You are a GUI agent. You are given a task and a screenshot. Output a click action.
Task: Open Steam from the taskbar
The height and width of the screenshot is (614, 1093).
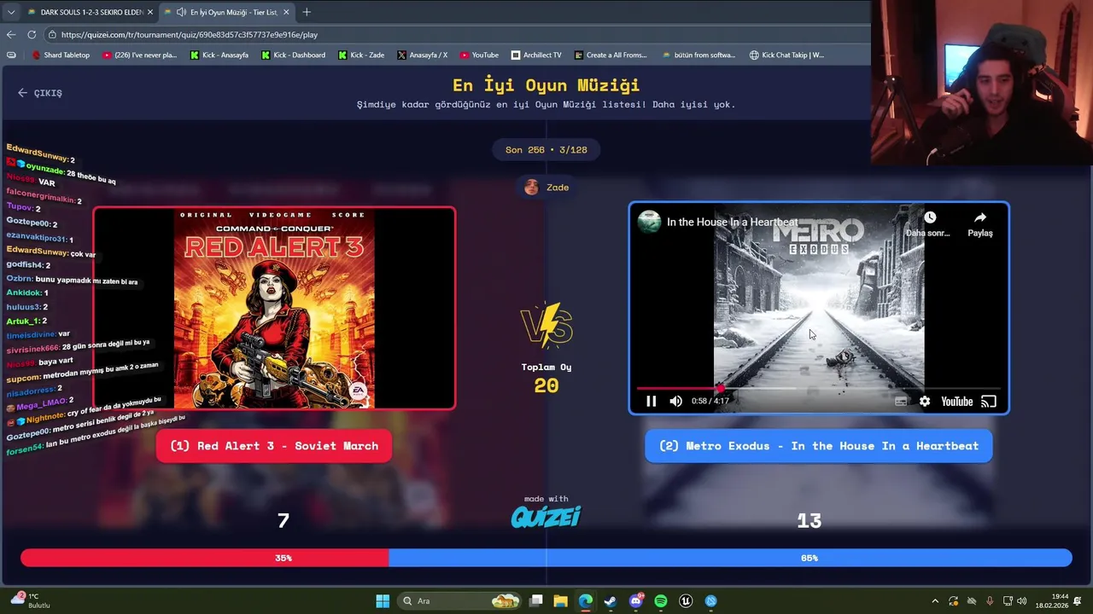[x=611, y=601]
